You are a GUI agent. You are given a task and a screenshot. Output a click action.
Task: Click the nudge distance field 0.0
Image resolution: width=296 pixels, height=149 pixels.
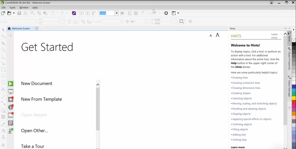pos(137,22)
